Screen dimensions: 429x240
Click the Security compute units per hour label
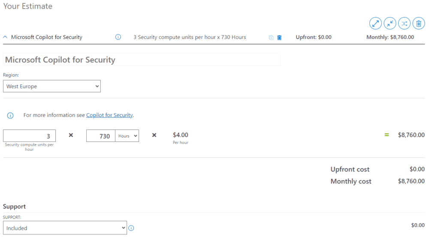pos(29,147)
